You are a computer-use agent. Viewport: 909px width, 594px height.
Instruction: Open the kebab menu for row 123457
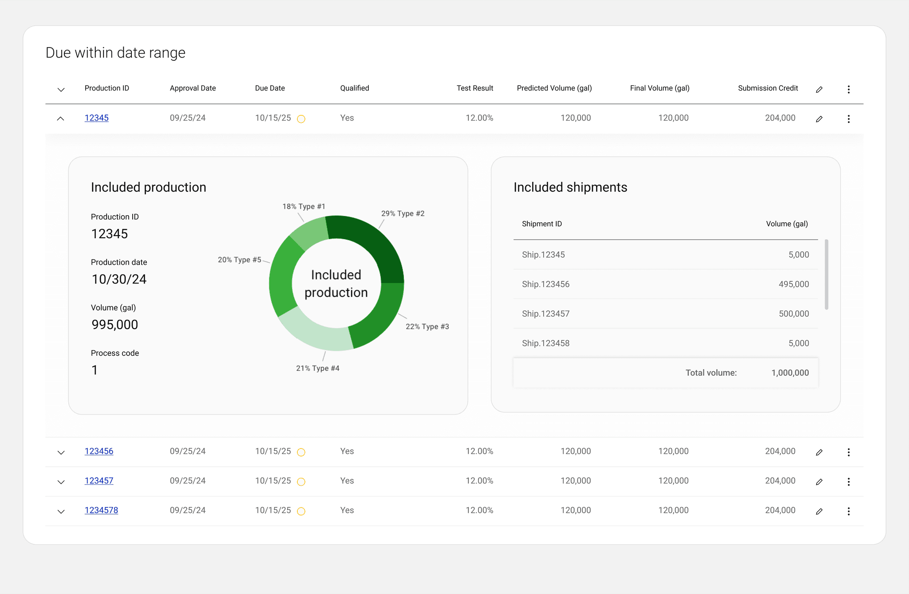pyautogui.click(x=848, y=482)
